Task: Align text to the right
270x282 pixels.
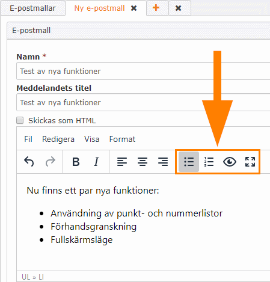Action: coord(163,162)
